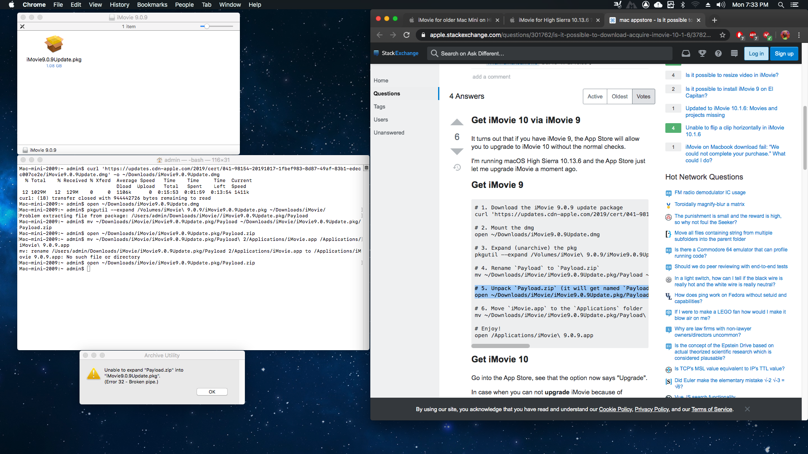
Task: Click the Stack Exchange inbox icon
Action: click(686, 53)
